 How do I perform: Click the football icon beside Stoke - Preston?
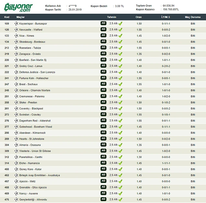(x=17, y=102)
